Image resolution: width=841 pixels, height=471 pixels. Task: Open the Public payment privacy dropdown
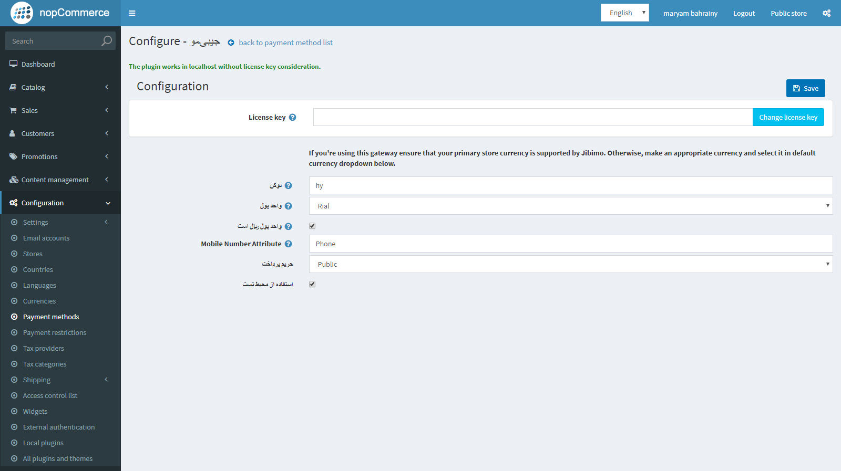coord(571,264)
